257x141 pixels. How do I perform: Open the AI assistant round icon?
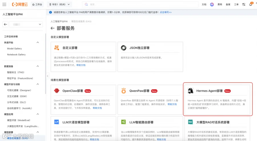[212, 5]
